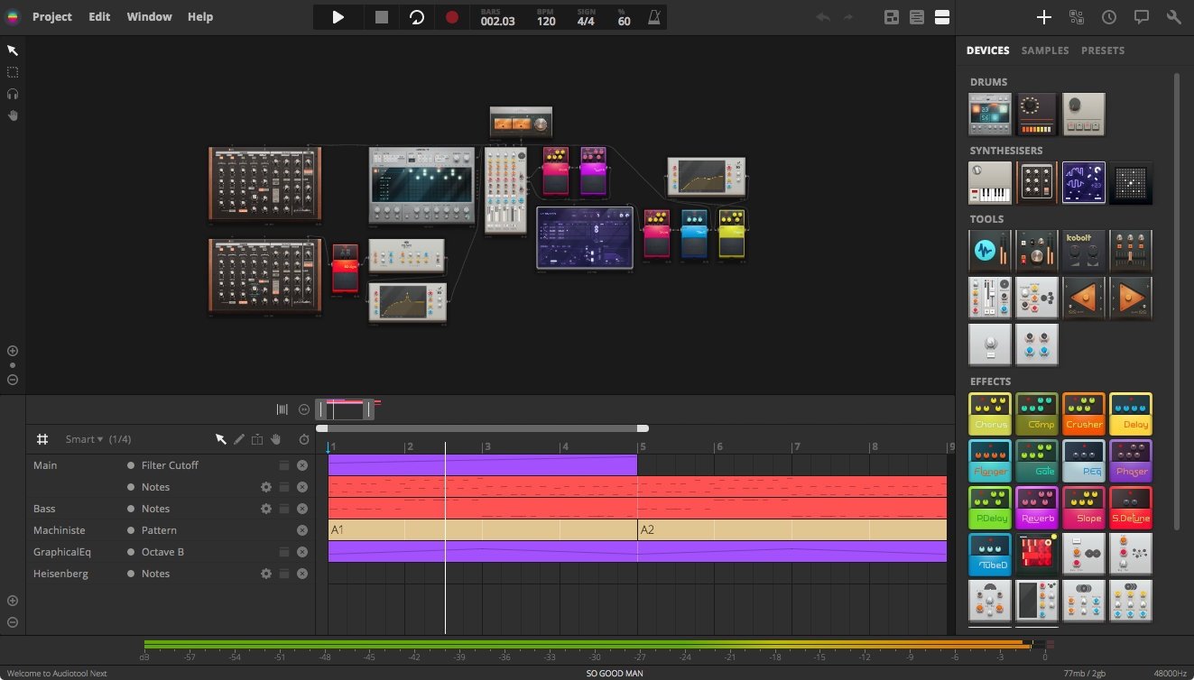Switch to the SAMPLES tab
This screenshot has width=1194, height=680.
click(1045, 51)
